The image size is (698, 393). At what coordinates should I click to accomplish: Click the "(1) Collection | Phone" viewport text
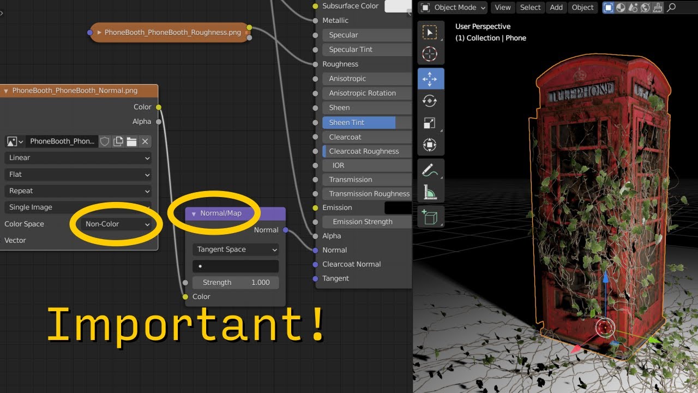491,38
